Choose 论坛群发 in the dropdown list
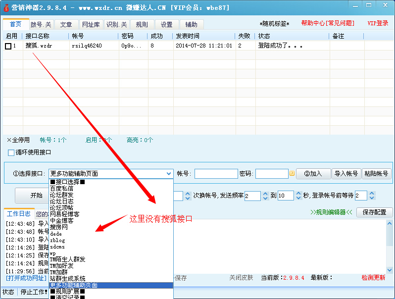 (61, 195)
